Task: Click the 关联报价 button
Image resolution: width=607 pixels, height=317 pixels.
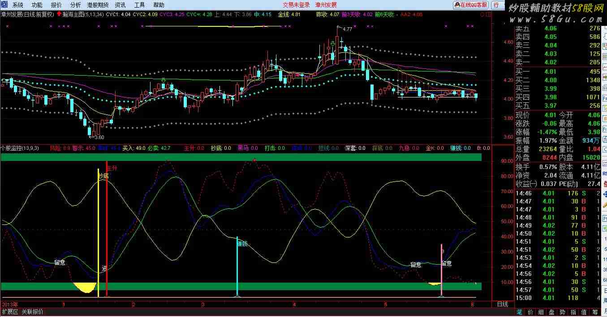Action: [33, 312]
